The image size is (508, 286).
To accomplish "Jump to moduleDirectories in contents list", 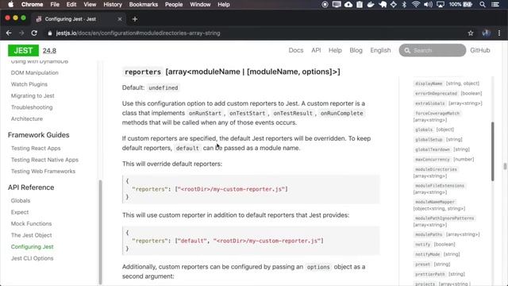I will [436, 172].
